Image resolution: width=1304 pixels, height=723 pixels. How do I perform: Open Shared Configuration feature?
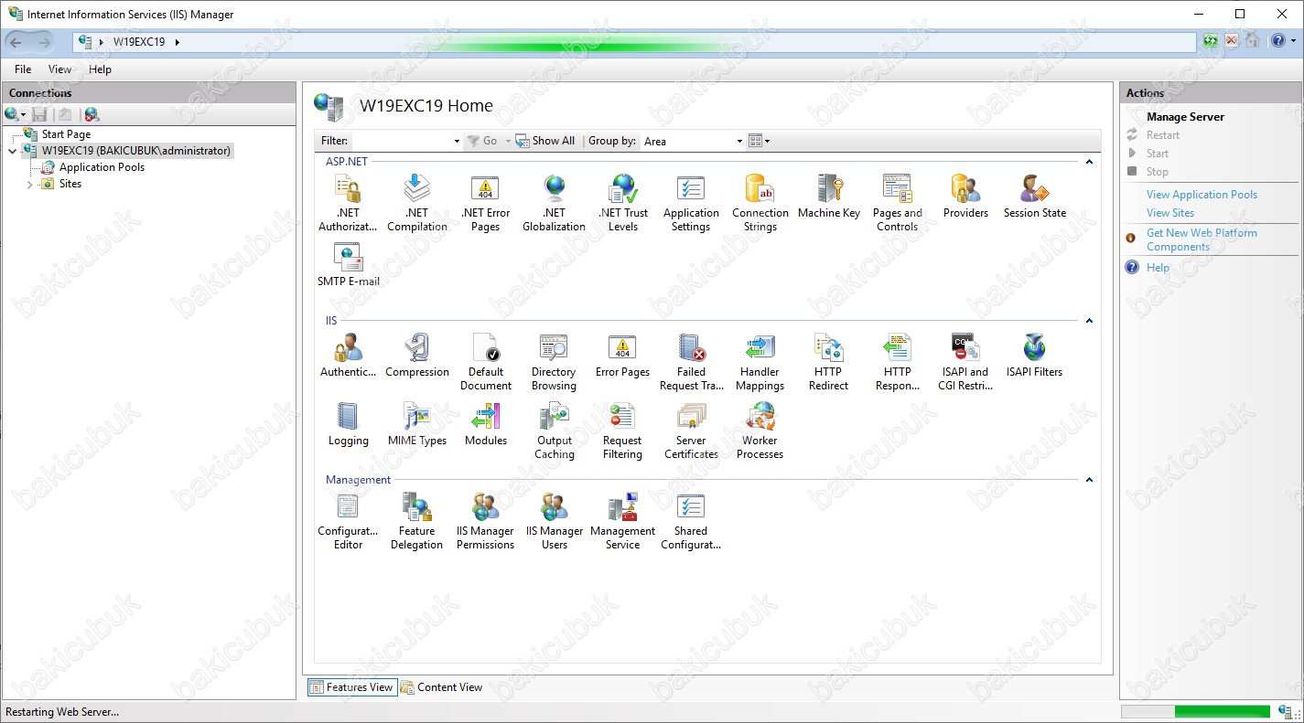coord(691,521)
